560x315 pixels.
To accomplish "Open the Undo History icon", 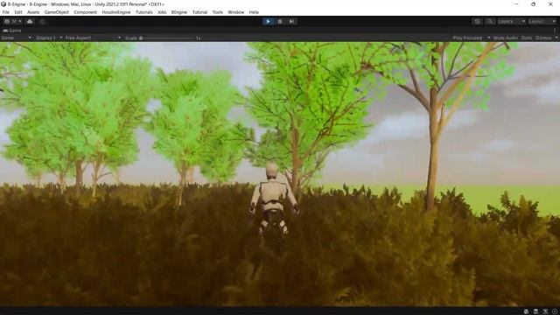I will point(477,21).
